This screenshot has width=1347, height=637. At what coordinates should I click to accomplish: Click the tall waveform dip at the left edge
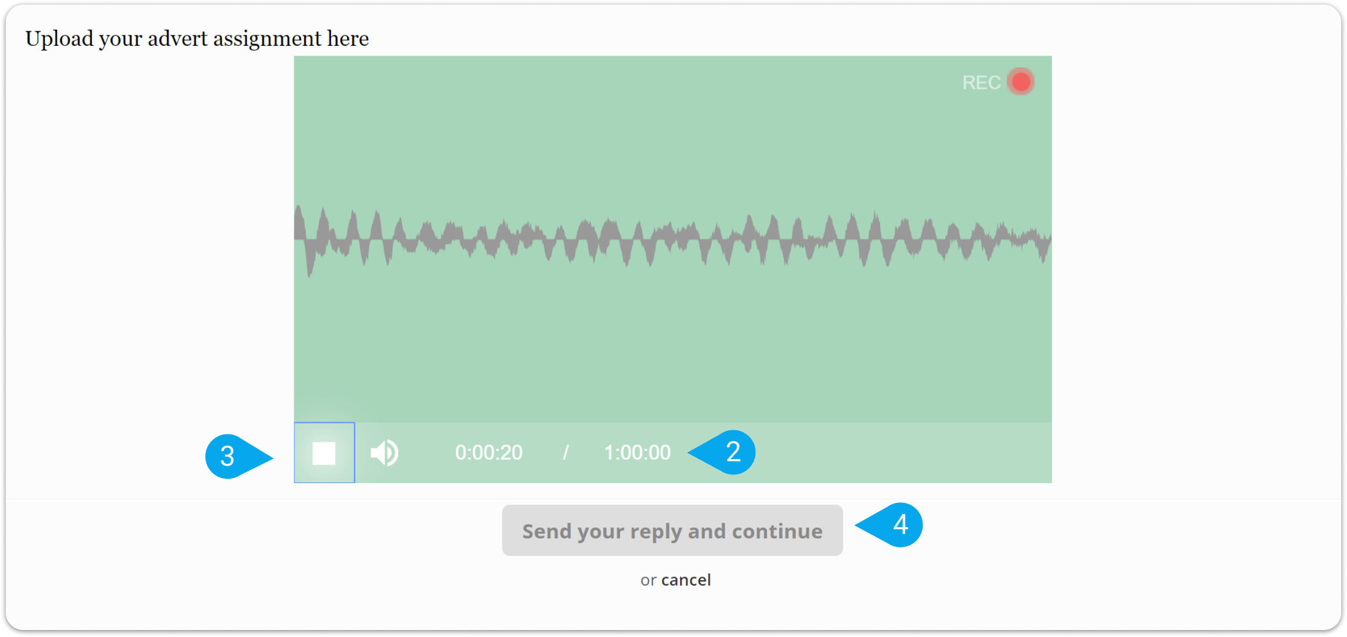pyautogui.click(x=310, y=255)
